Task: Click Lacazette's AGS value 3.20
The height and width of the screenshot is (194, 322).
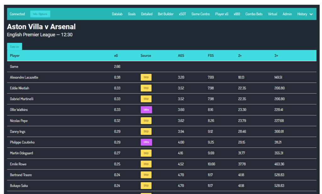Action: tap(181, 77)
